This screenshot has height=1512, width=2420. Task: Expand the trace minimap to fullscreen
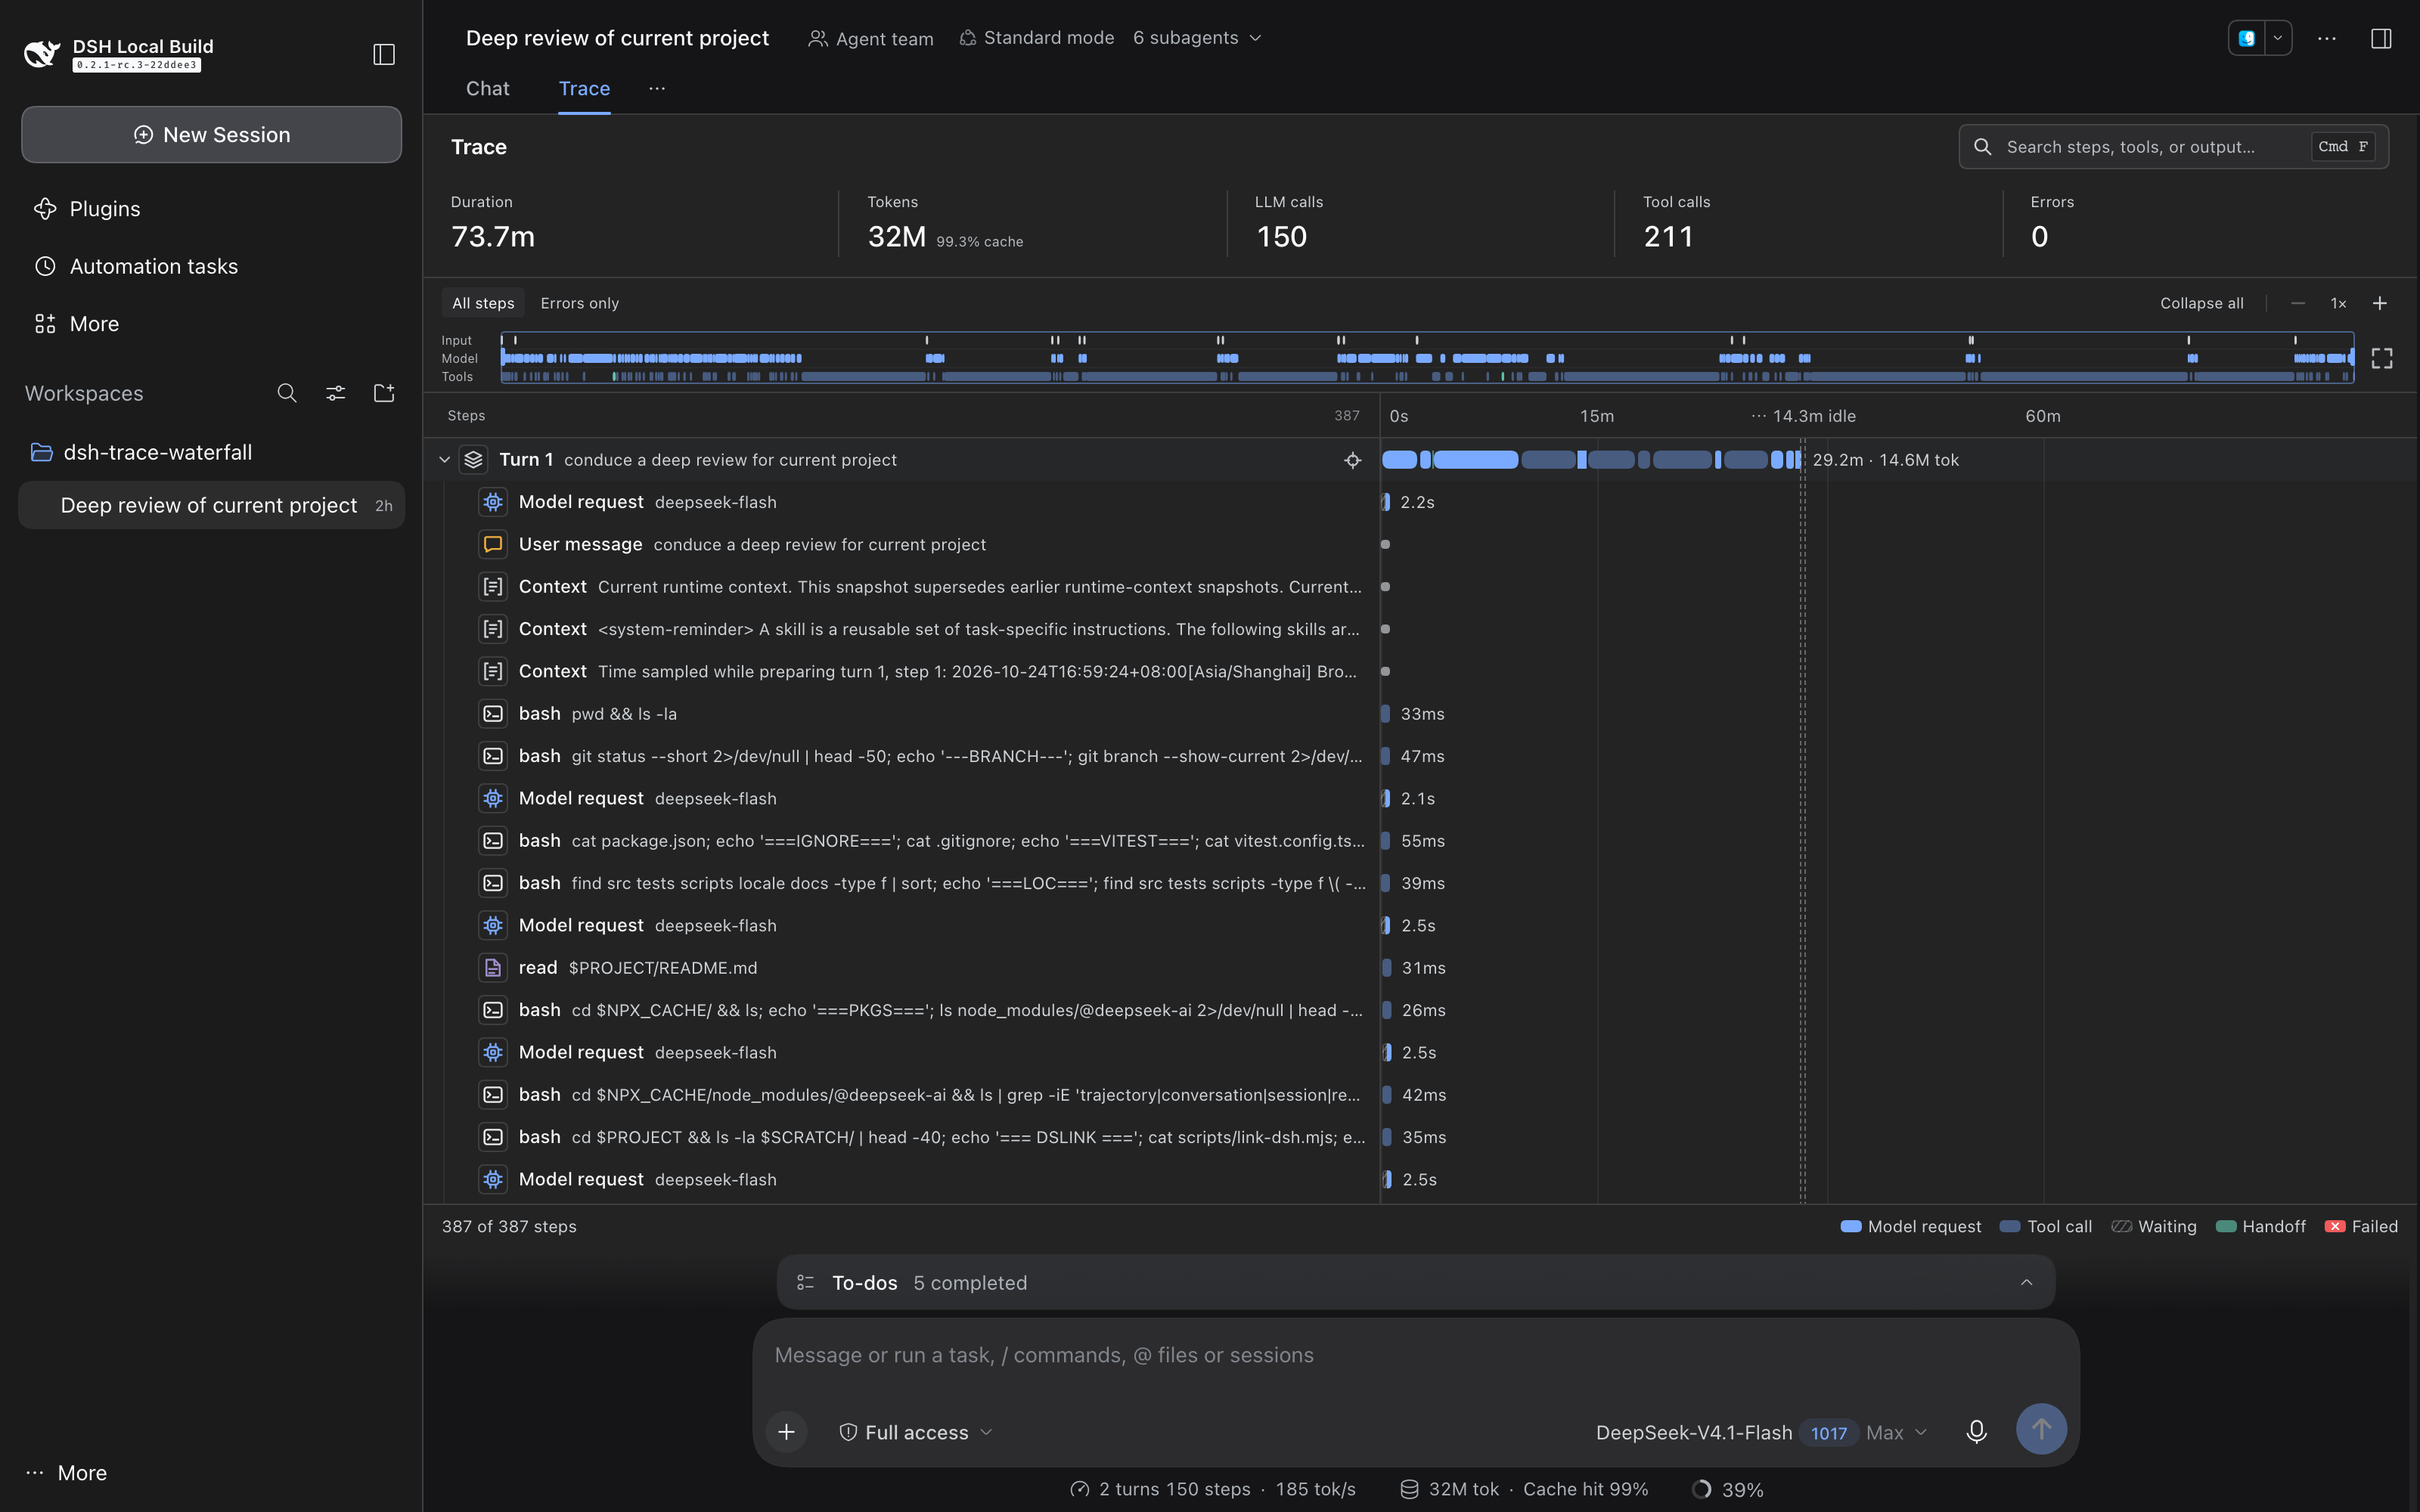[2382, 358]
